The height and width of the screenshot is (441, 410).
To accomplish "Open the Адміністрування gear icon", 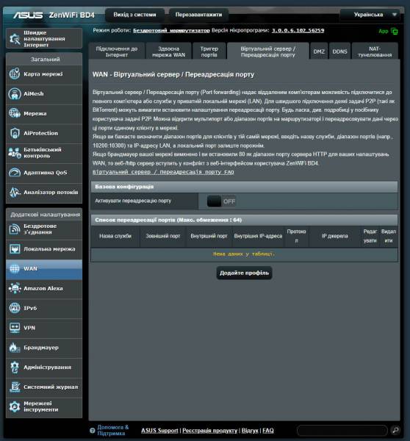I will 15,367.
